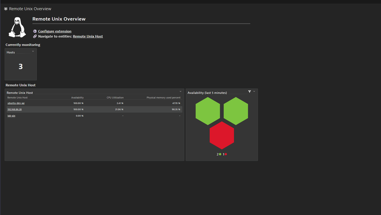Click the gear icon next to Configure extension
381x215 pixels.
click(x=35, y=31)
